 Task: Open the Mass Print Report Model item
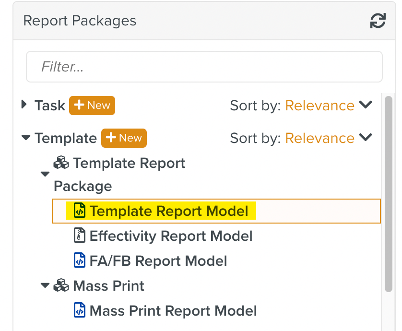click(173, 311)
